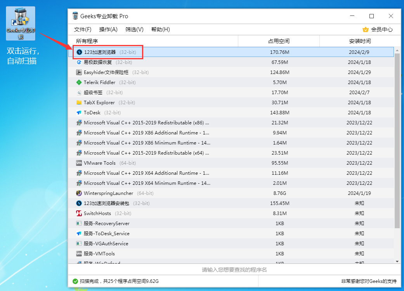The width and height of the screenshot is (404, 291).
Task: Click the 2024/2/7 install date
Action: coord(359,92)
